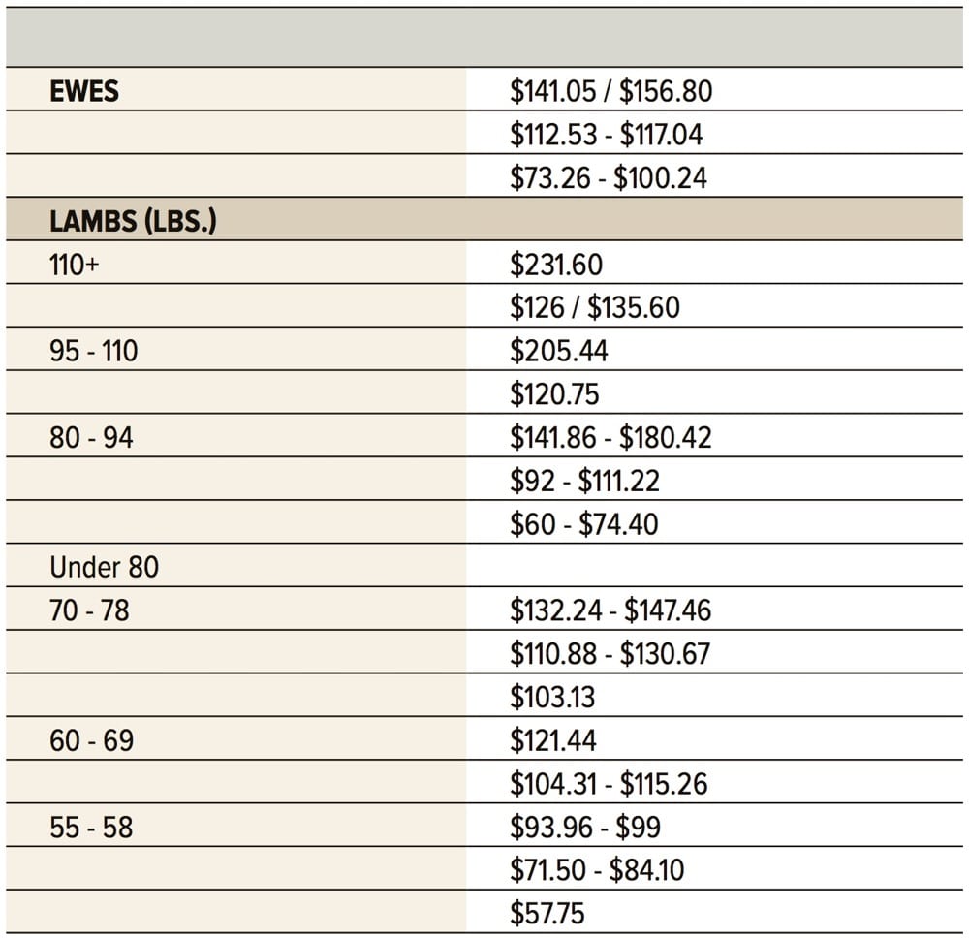969x939 pixels.
Task: Select the 60 - 69 weight label
Action: click(91, 741)
